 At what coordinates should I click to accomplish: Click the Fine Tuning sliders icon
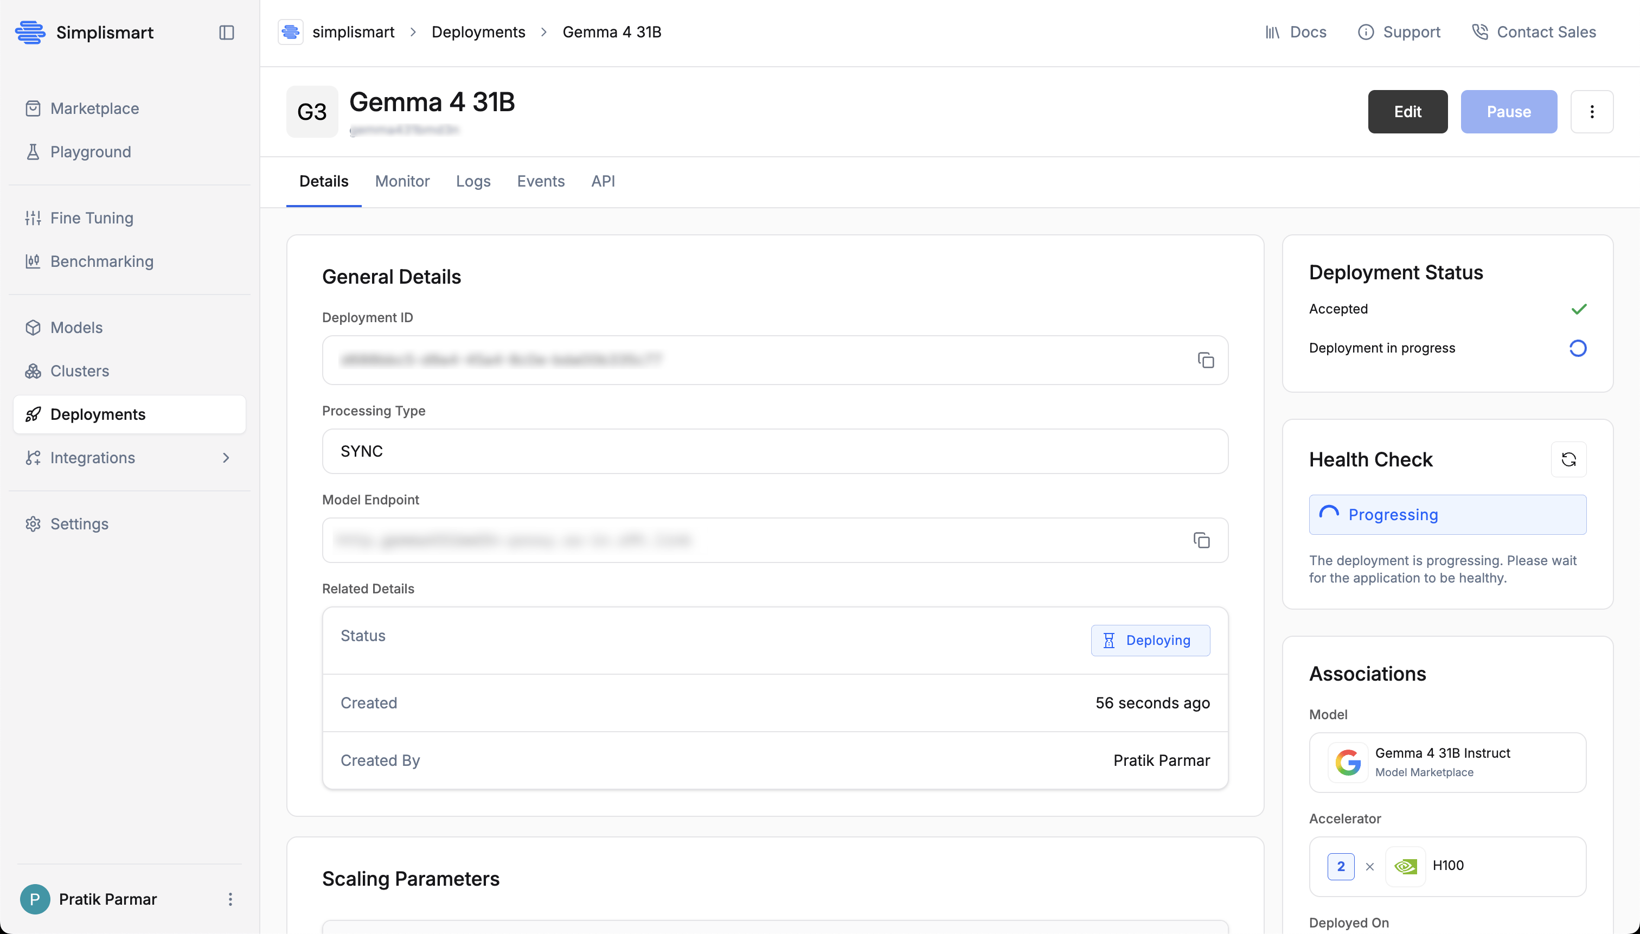click(x=33, y=218)
